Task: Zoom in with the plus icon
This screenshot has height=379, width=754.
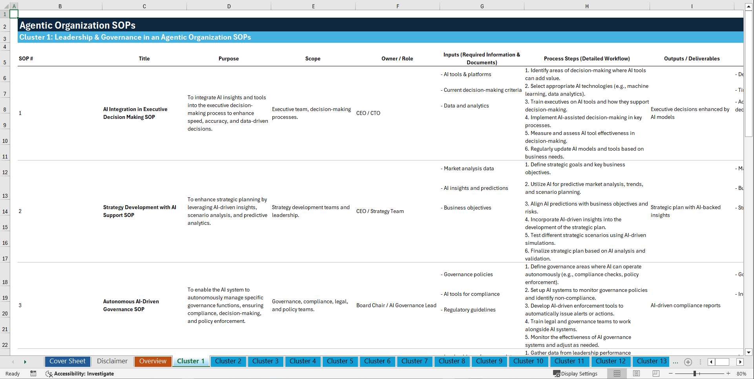Action: tap(728, 374)
